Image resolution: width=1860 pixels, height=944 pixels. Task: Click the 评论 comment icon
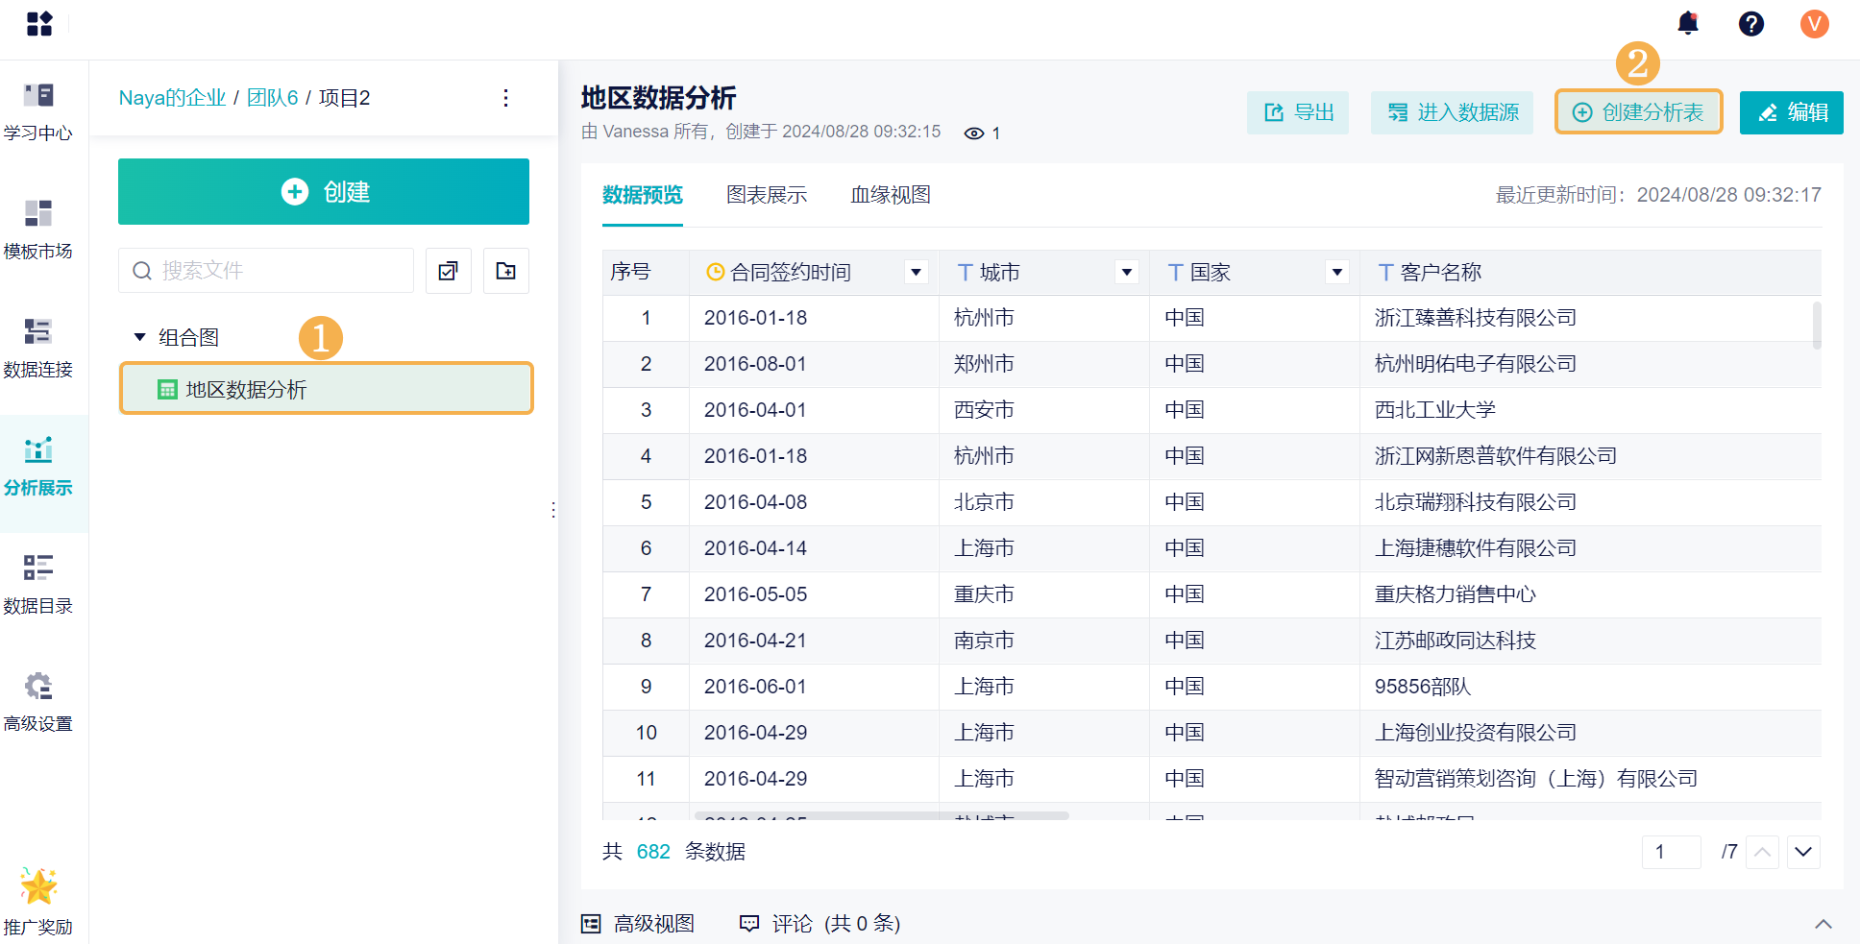pyautogui.click(x=749, y=924)
